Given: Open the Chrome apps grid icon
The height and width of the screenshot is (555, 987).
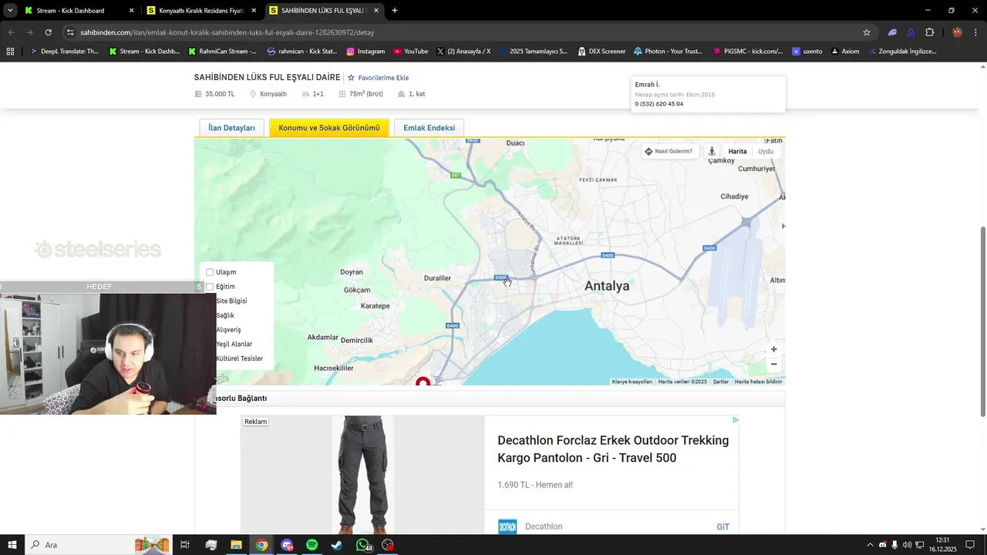Looking at the screenshot, I should click(x=10, y=52).
